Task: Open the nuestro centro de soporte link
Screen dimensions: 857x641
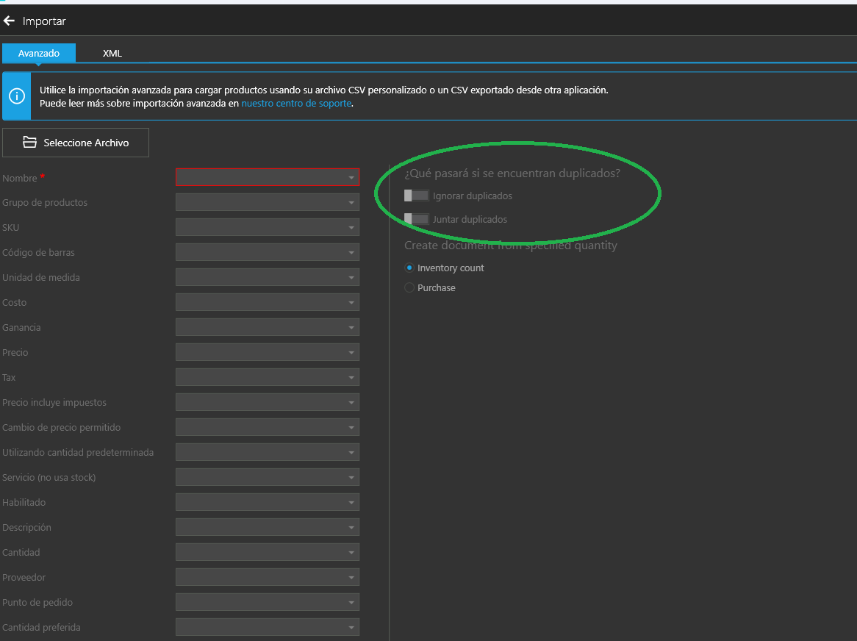Action: tap(296, 104)
